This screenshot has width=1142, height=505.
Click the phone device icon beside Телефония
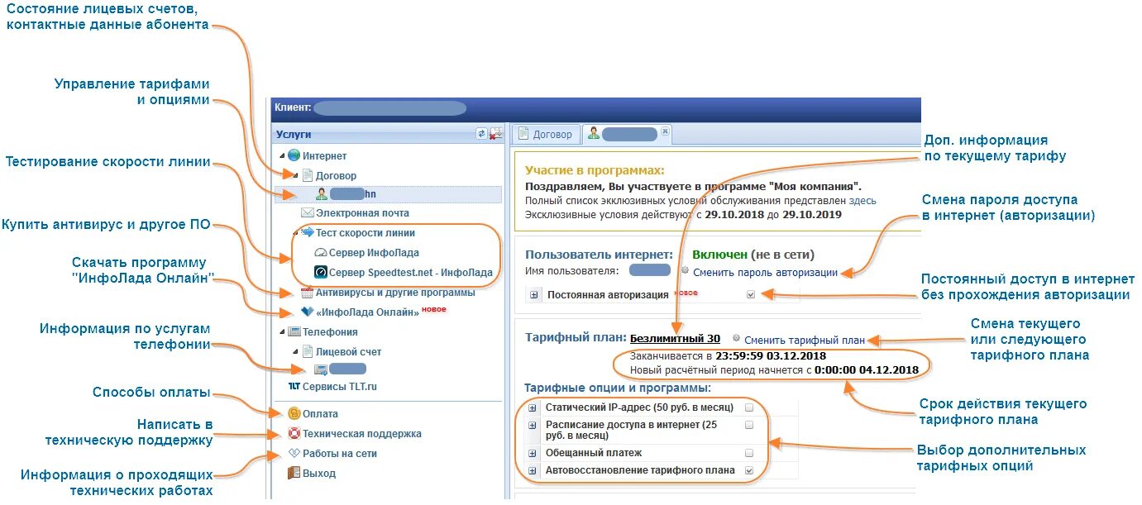294,331
